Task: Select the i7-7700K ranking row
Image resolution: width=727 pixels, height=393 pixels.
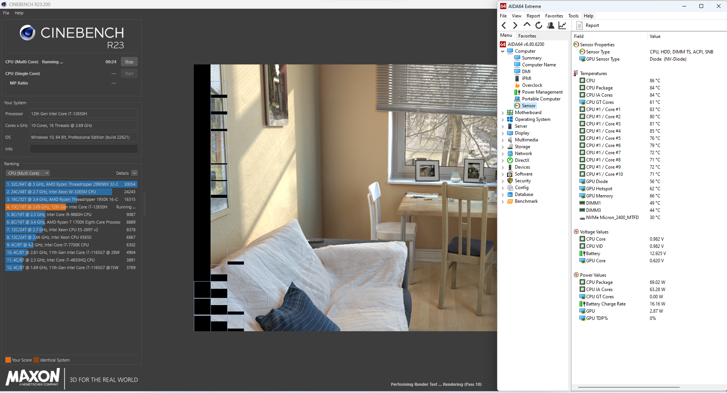Action: pyautogui.click(x=71, y=245)
